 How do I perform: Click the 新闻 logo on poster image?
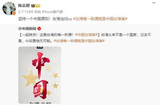pos(40,47)
